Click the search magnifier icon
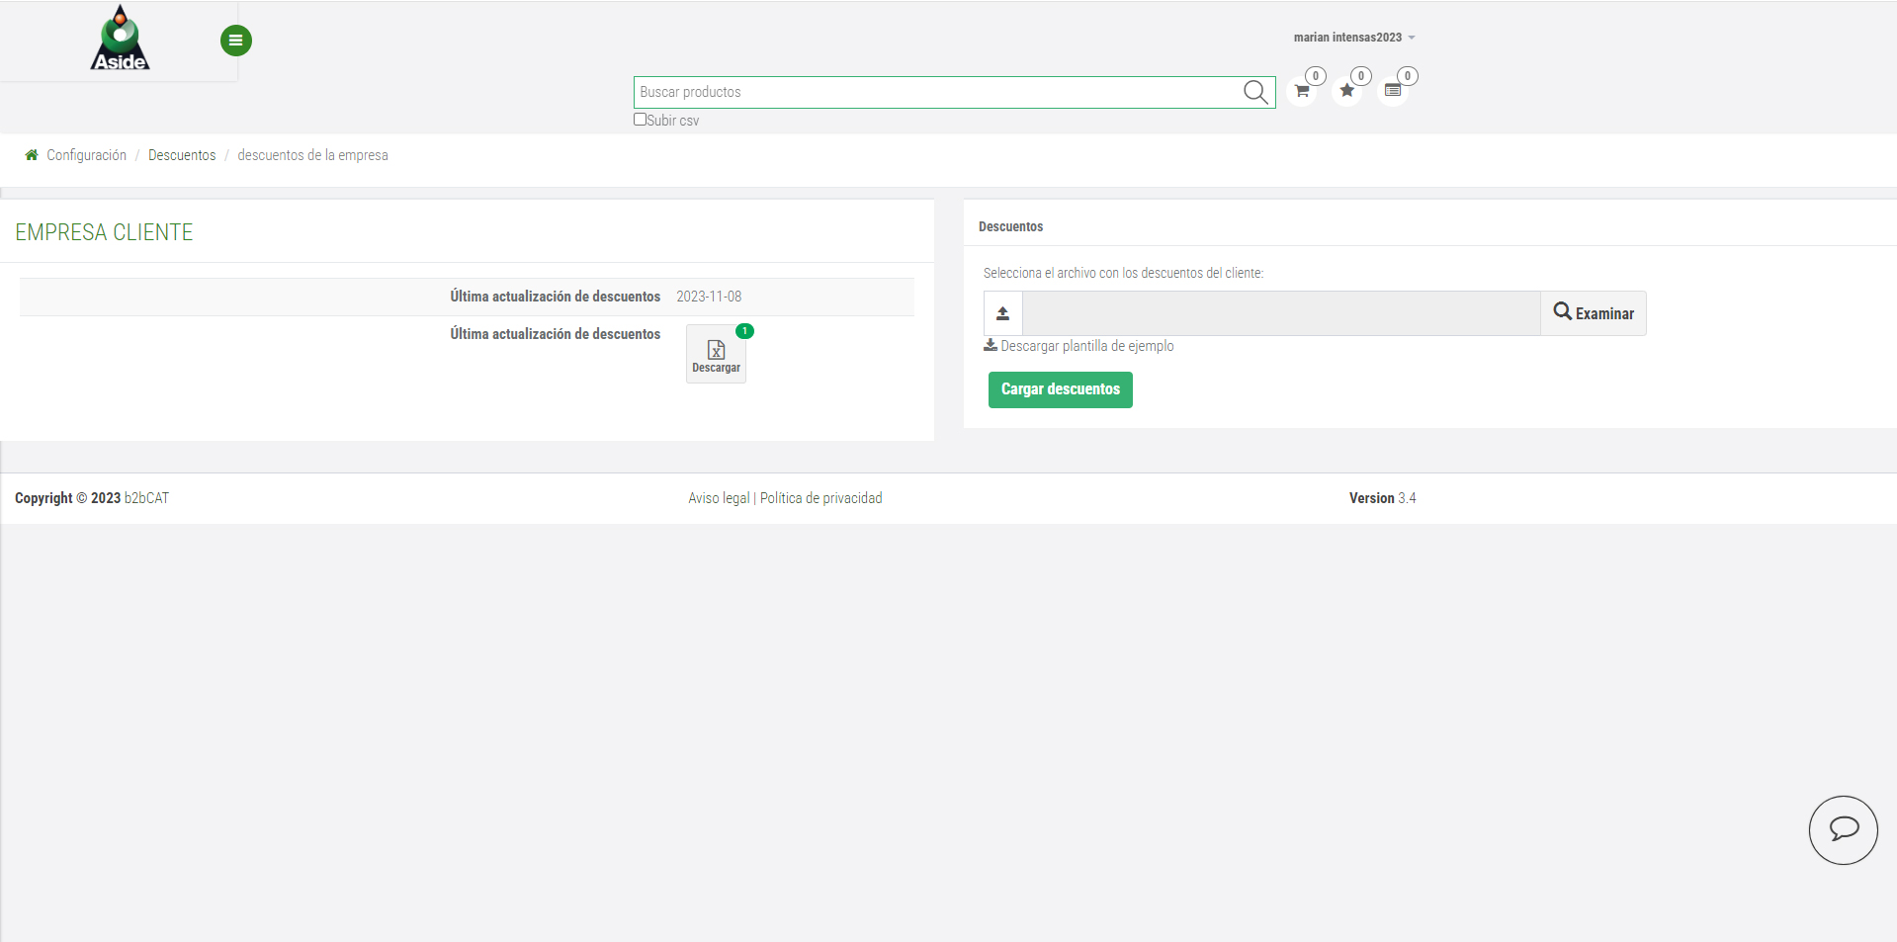Viewport: 1897px width, 942px height. point(1254,92)
